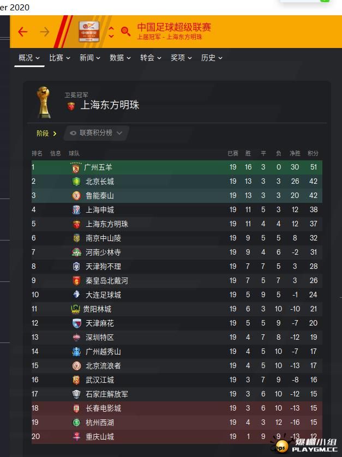Sort table by 积分 column header
Screen dimensions: 342x457
pos(313,153)
